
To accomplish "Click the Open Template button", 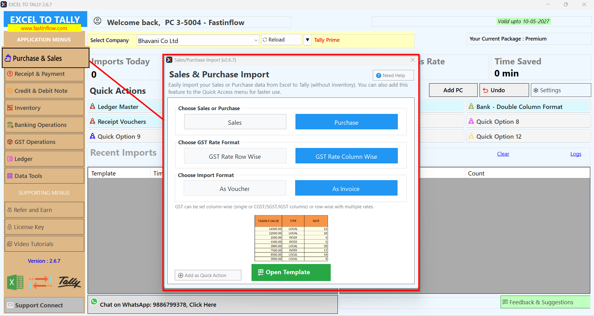I will [x=291, y=272].
